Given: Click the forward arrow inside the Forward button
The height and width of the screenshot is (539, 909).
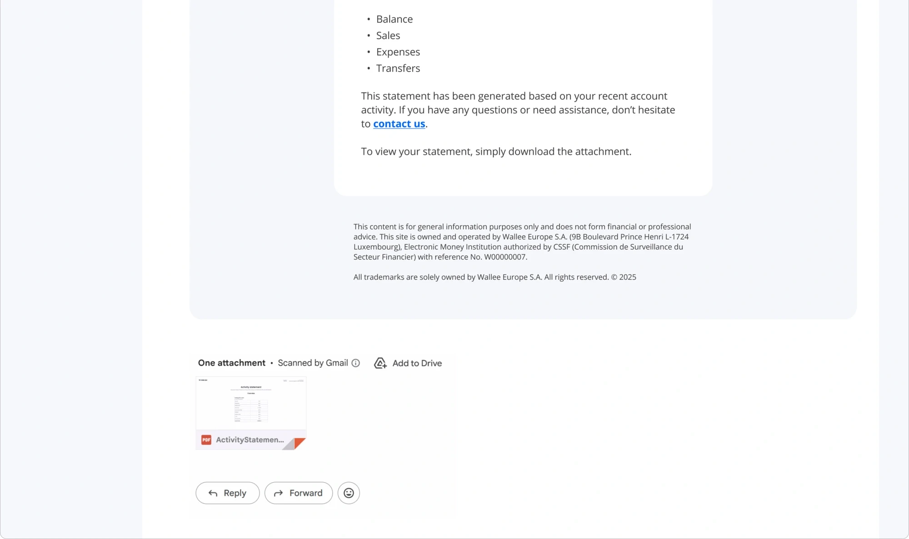Looking at the screenshot, I should tap(278, 493).
